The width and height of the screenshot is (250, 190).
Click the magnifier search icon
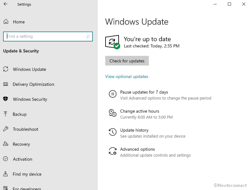pyautogui.click(x=88, y=36)
